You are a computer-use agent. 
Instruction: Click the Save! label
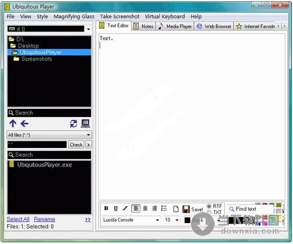pos(197,210)
